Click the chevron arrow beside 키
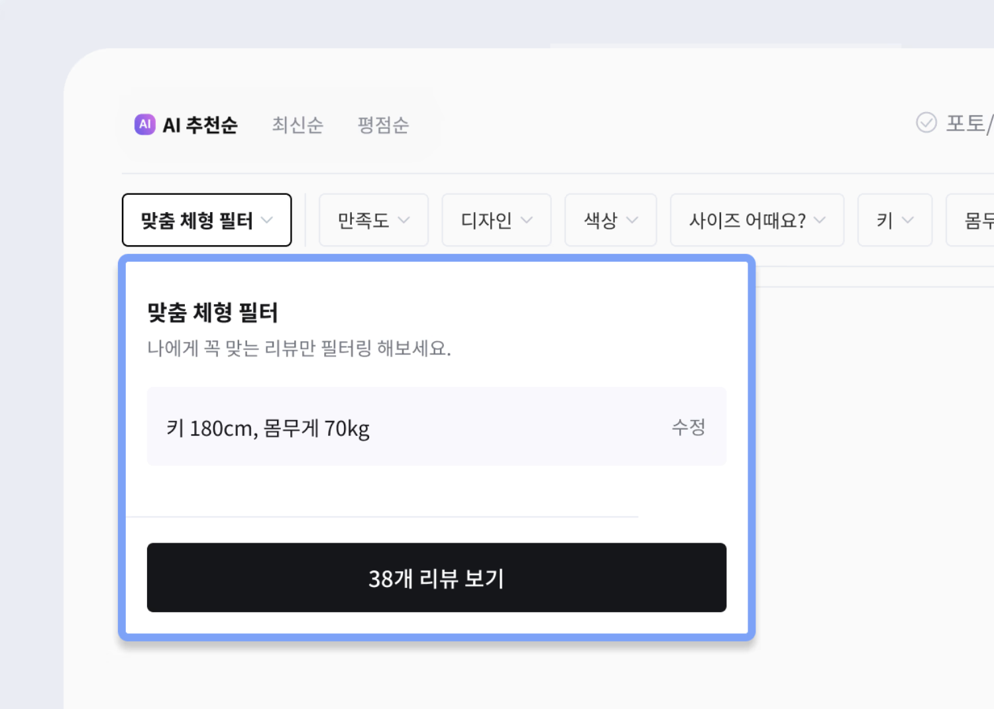The image size is (994, 709). pos(908,220)
